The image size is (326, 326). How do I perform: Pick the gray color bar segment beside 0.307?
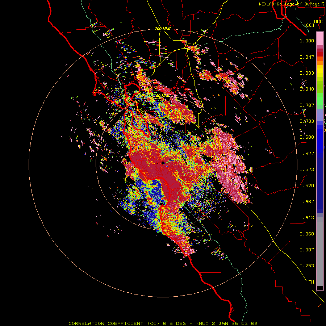[x=320, y=252]
